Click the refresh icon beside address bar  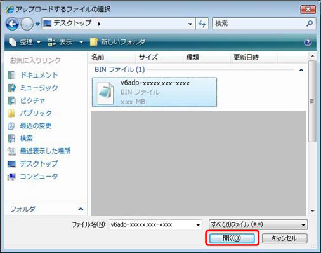click(202, 24)
